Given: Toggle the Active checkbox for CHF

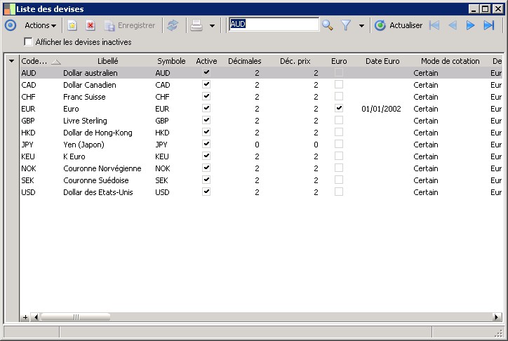Looking at the screenshot, I should click(206, 97).
